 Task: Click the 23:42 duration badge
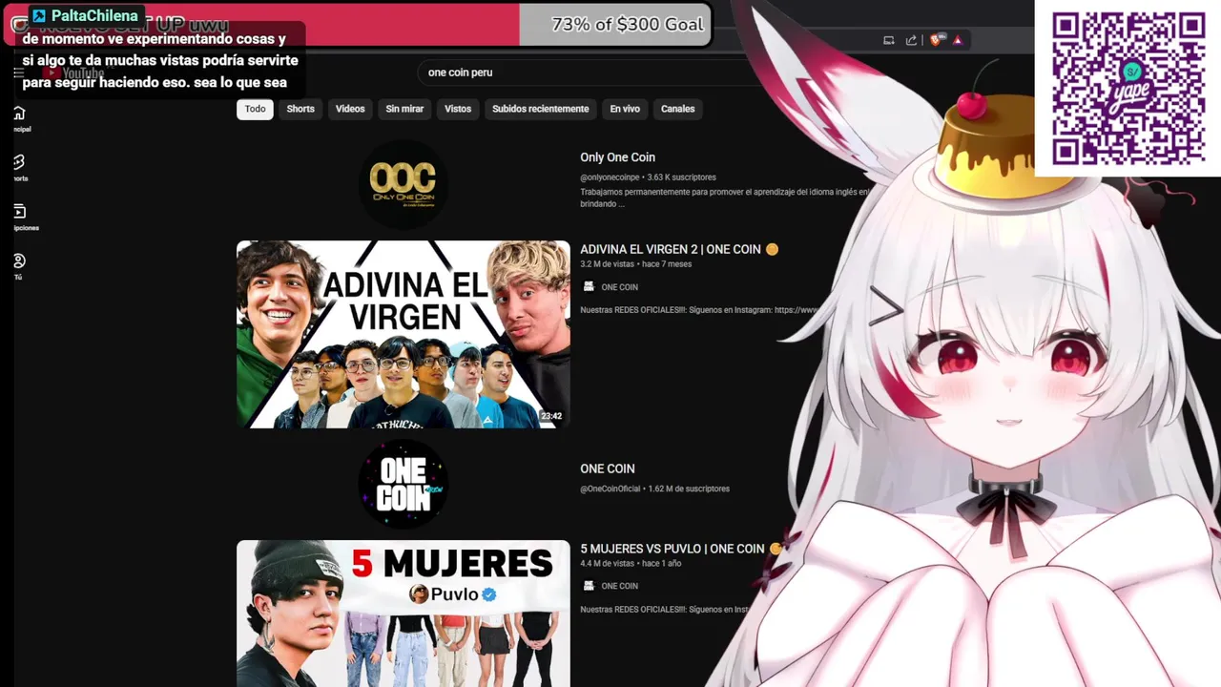click(x=551, y=416)
